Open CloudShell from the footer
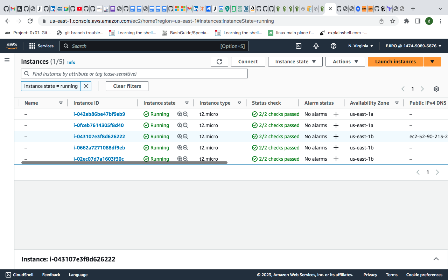This screenshot has height=280, width=448. pos(20,275)
